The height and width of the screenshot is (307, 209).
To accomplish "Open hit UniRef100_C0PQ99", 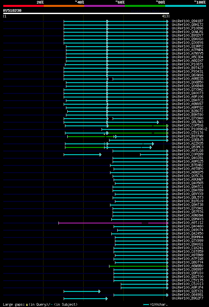I will 187,154.
